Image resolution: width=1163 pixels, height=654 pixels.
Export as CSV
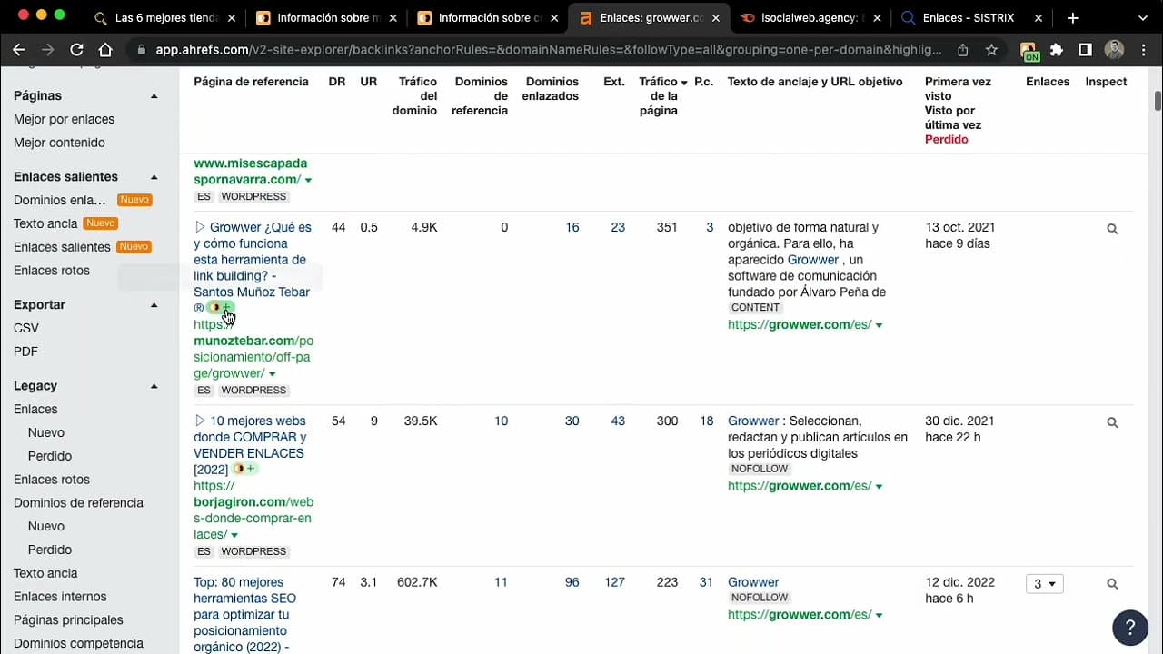tap(26, 328)
